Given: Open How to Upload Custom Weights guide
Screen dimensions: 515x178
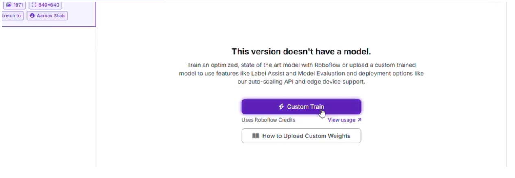Looking at the screenshot, I should click(x=301, y=136).
